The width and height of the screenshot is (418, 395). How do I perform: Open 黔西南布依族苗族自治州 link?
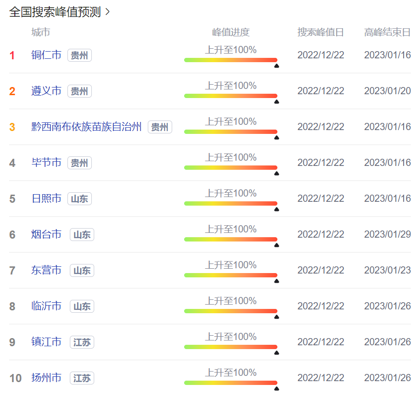coord(87,127)
